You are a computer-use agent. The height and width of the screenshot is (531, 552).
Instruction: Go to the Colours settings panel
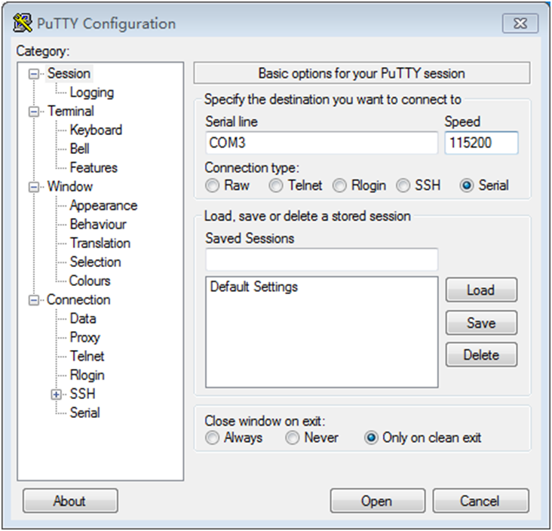(90, 281)
